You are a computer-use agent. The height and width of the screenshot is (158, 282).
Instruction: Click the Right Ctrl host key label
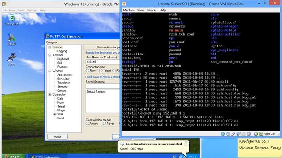269,134
